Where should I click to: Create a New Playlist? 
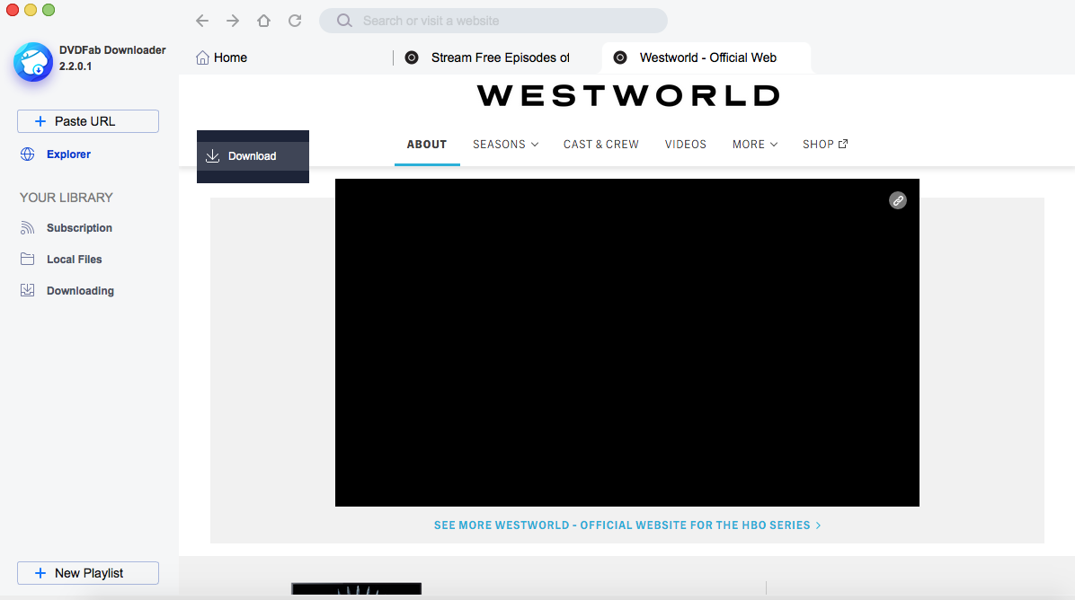88,573
